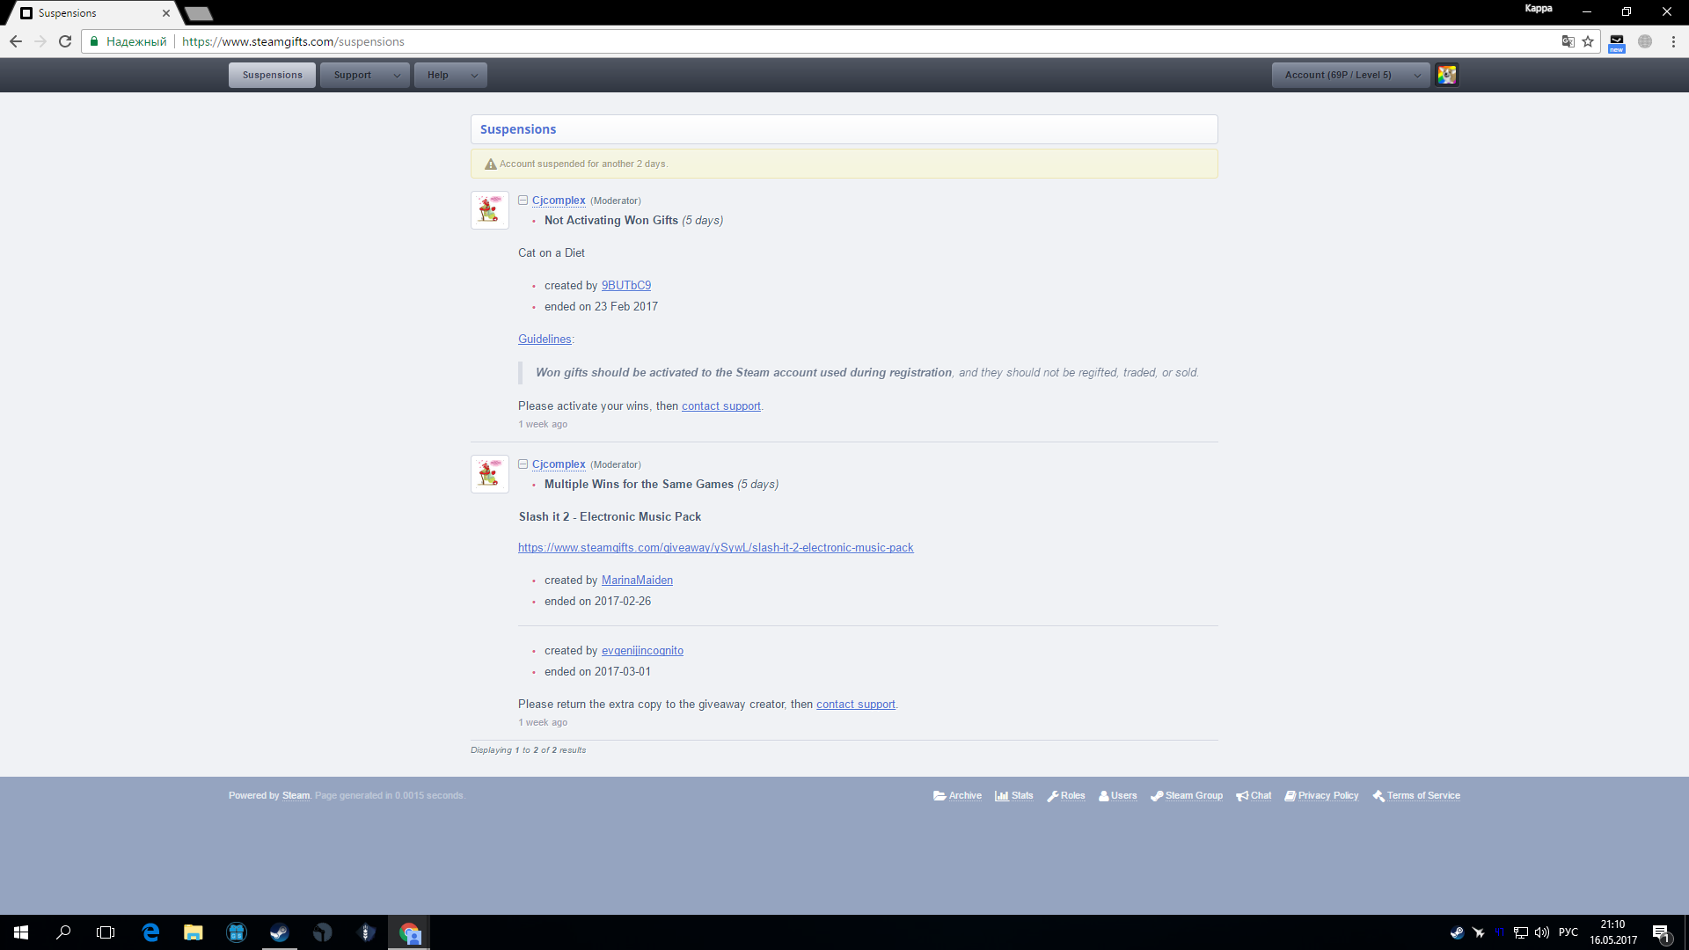Open clock showing 21:10 16.05.2017
Screen dimensions: 1689x950
tap(1613, 932)
